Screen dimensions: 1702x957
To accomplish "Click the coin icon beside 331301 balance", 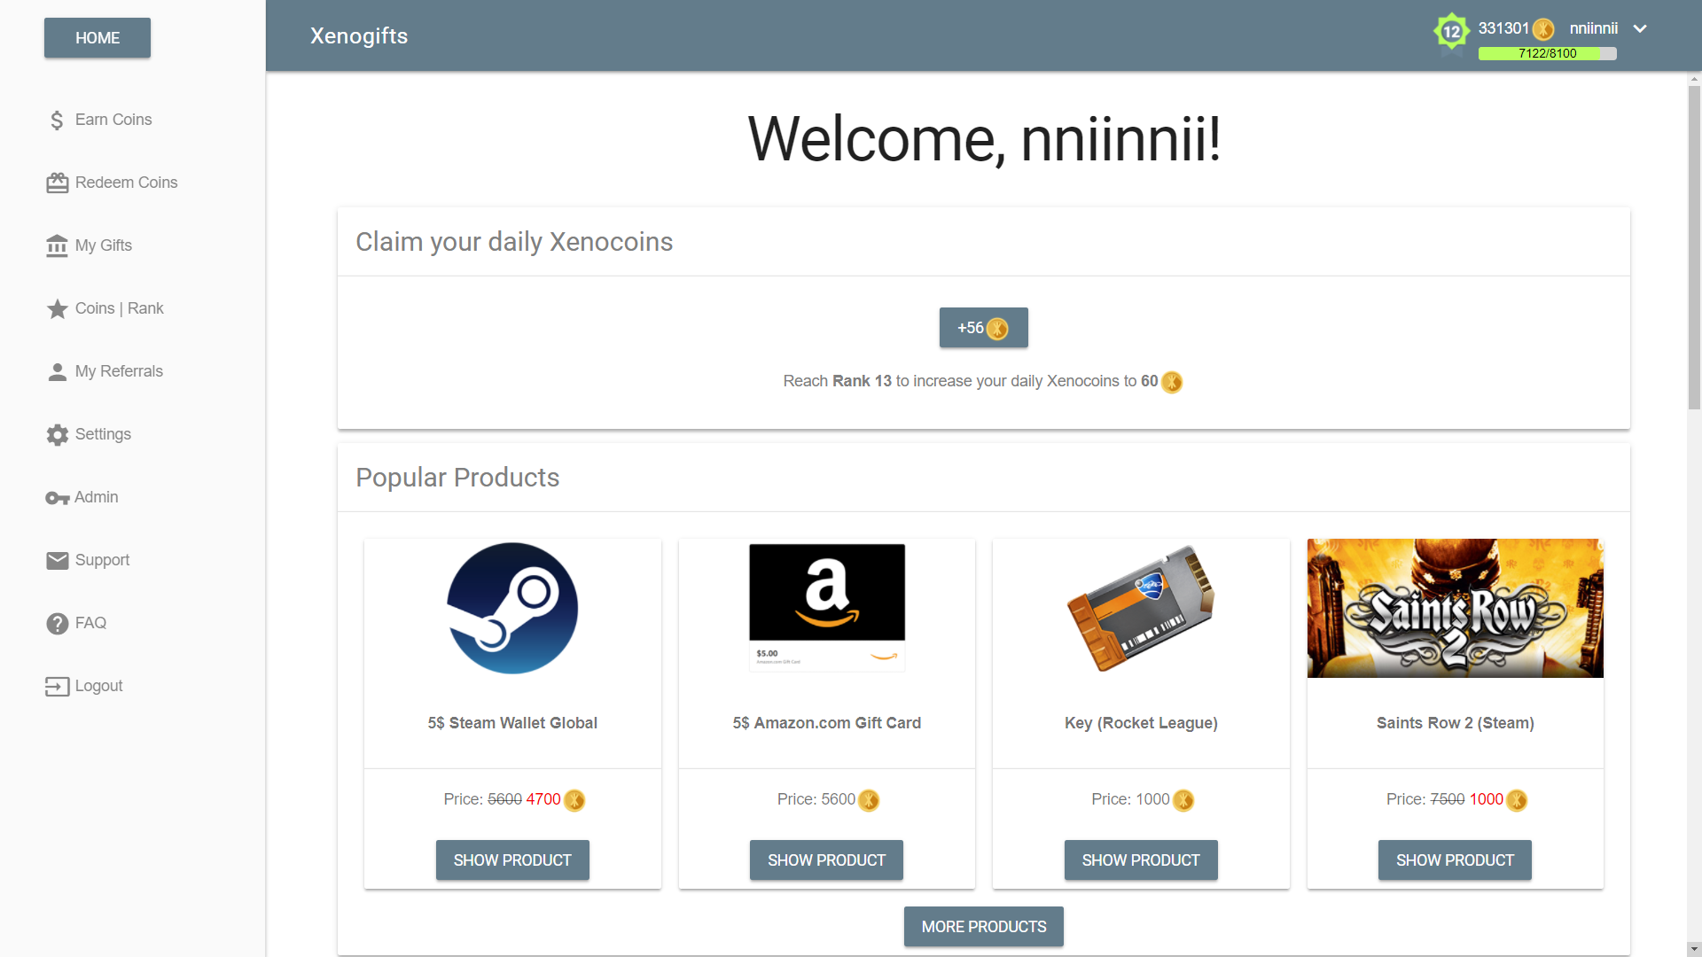I will tap(1543, 29).
